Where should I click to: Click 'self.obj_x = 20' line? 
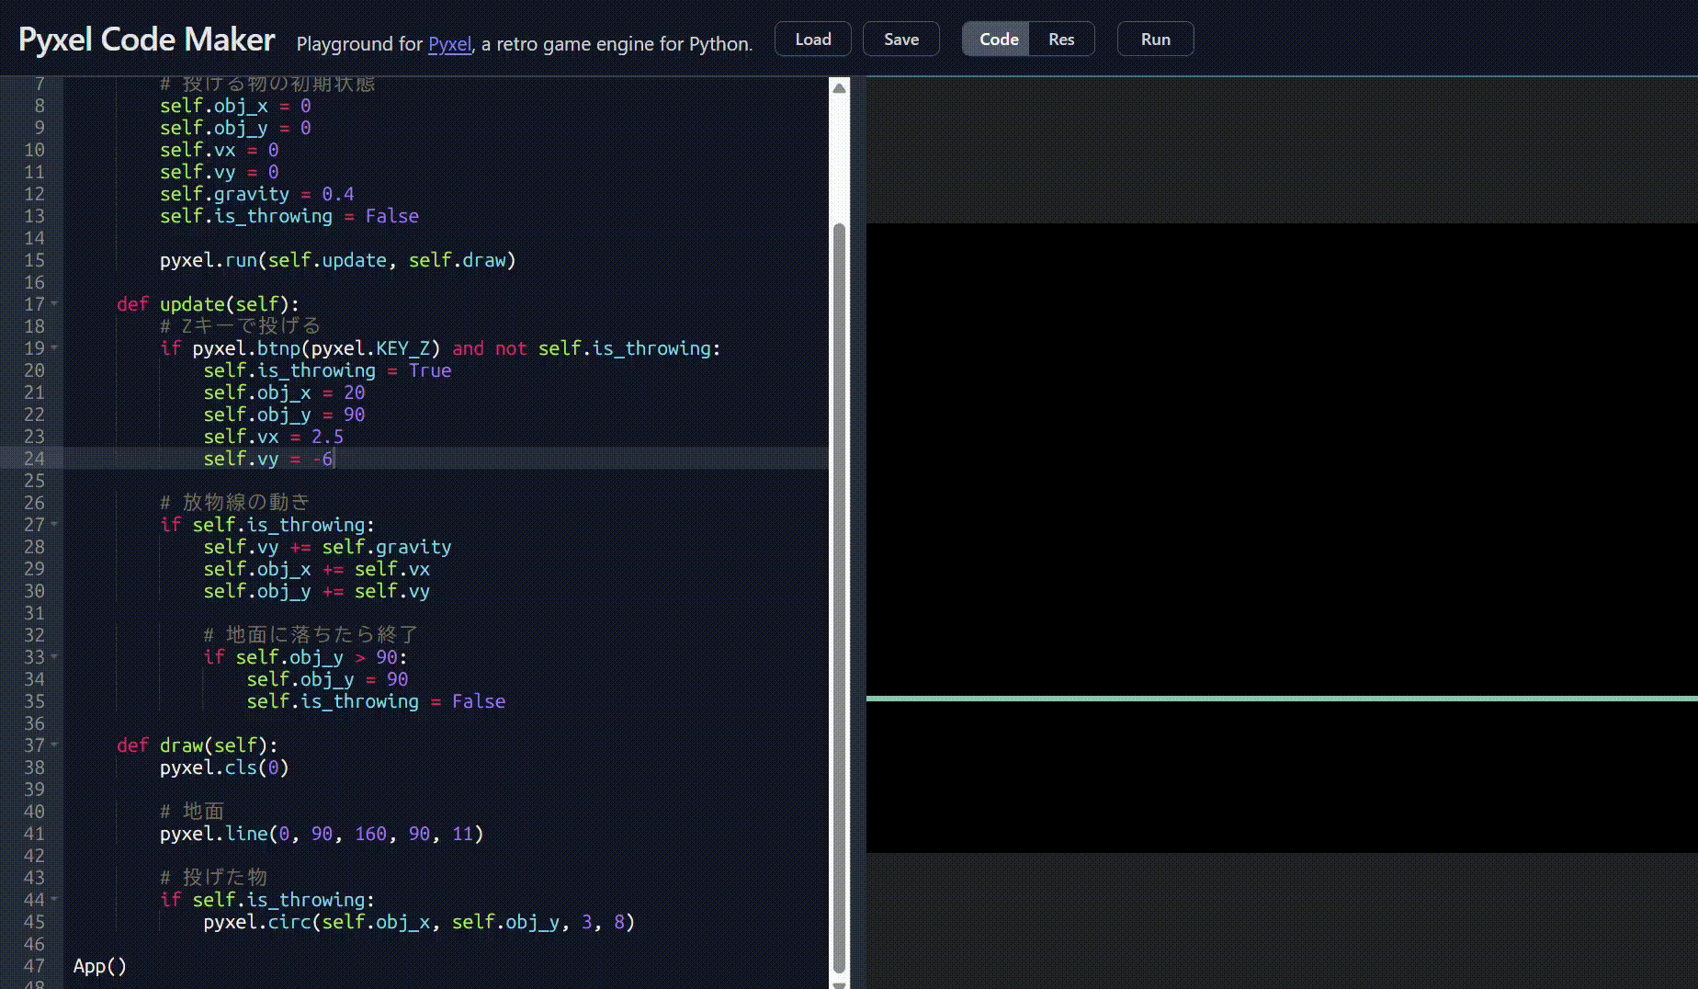click(x=284, y=392)
